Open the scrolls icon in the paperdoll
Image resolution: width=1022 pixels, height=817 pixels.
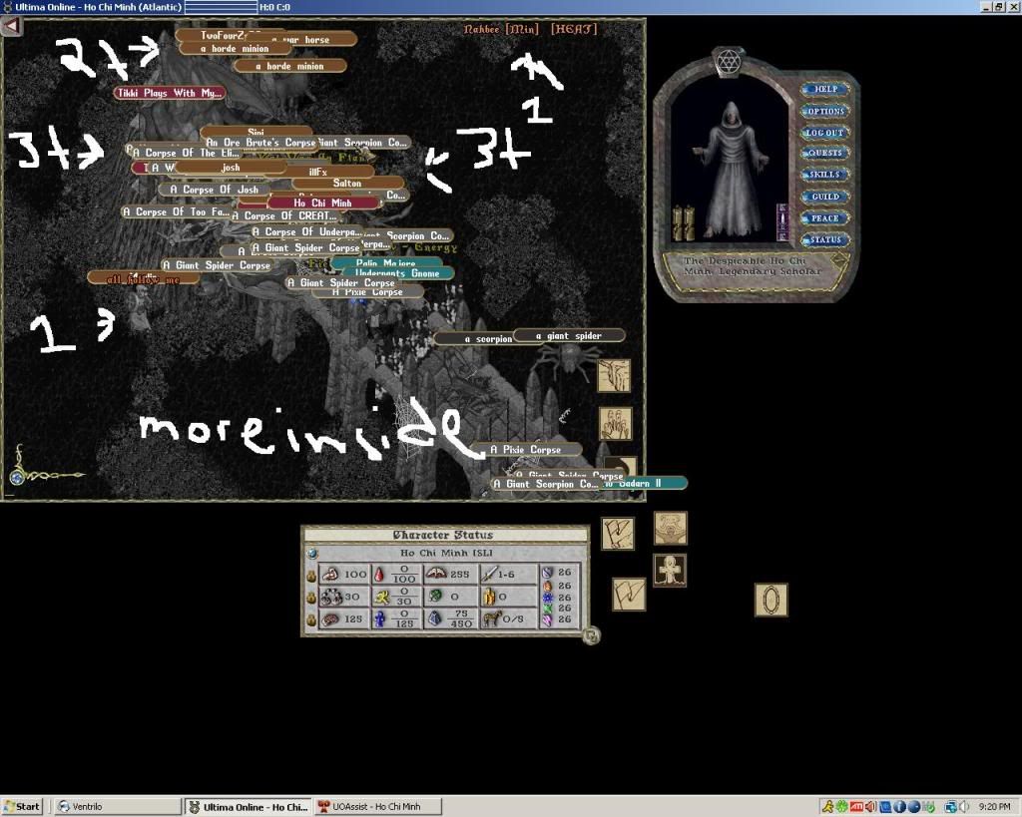pyautogui.click(x=683, y=222)
